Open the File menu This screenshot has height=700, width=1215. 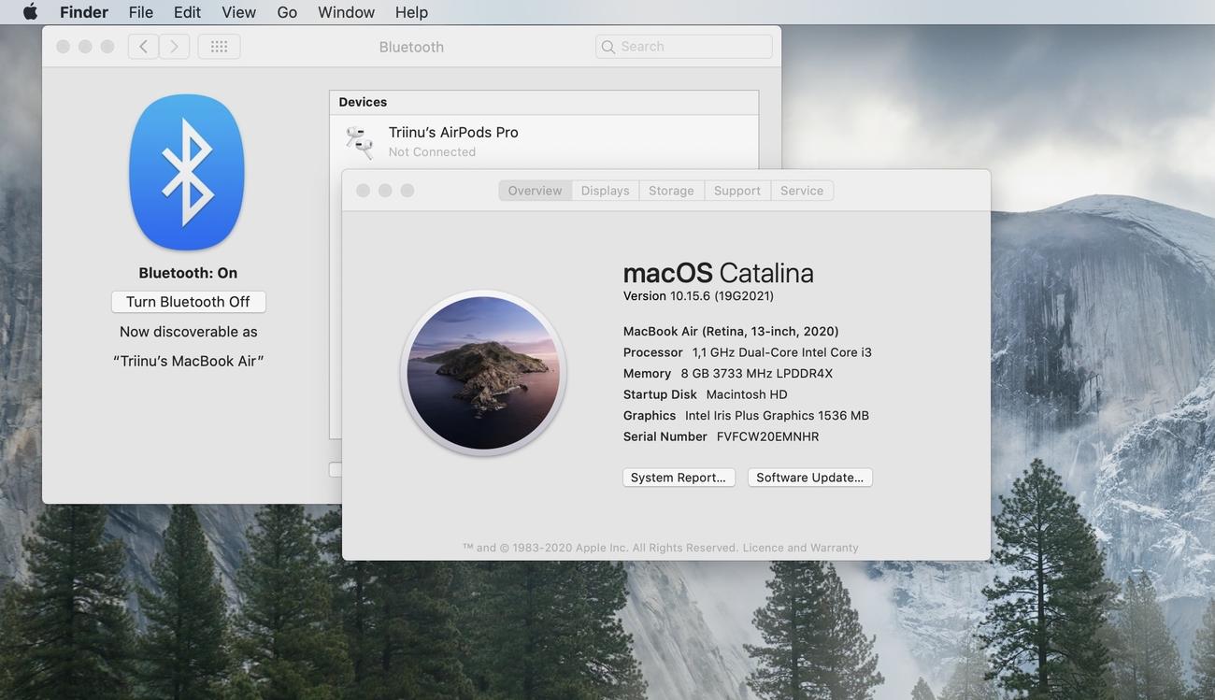click(141, 12)
